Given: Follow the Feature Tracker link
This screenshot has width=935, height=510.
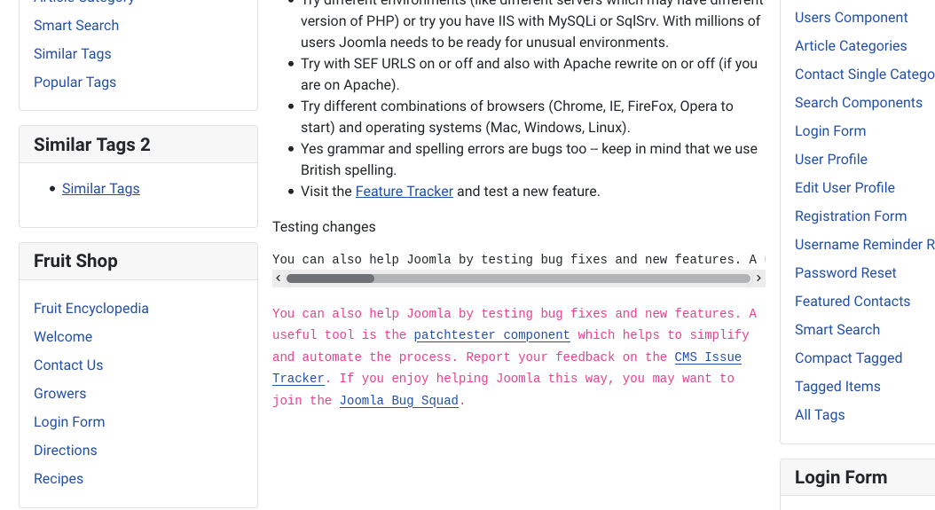Looking at the screenshot, I should coord(405,192).
